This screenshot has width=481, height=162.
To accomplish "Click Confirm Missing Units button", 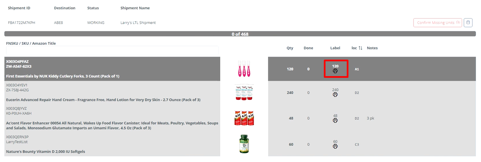I will [x=437, y=23].
